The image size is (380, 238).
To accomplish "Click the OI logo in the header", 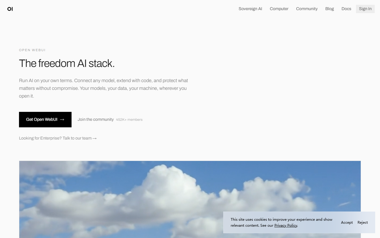I will [x=10, y=9].
